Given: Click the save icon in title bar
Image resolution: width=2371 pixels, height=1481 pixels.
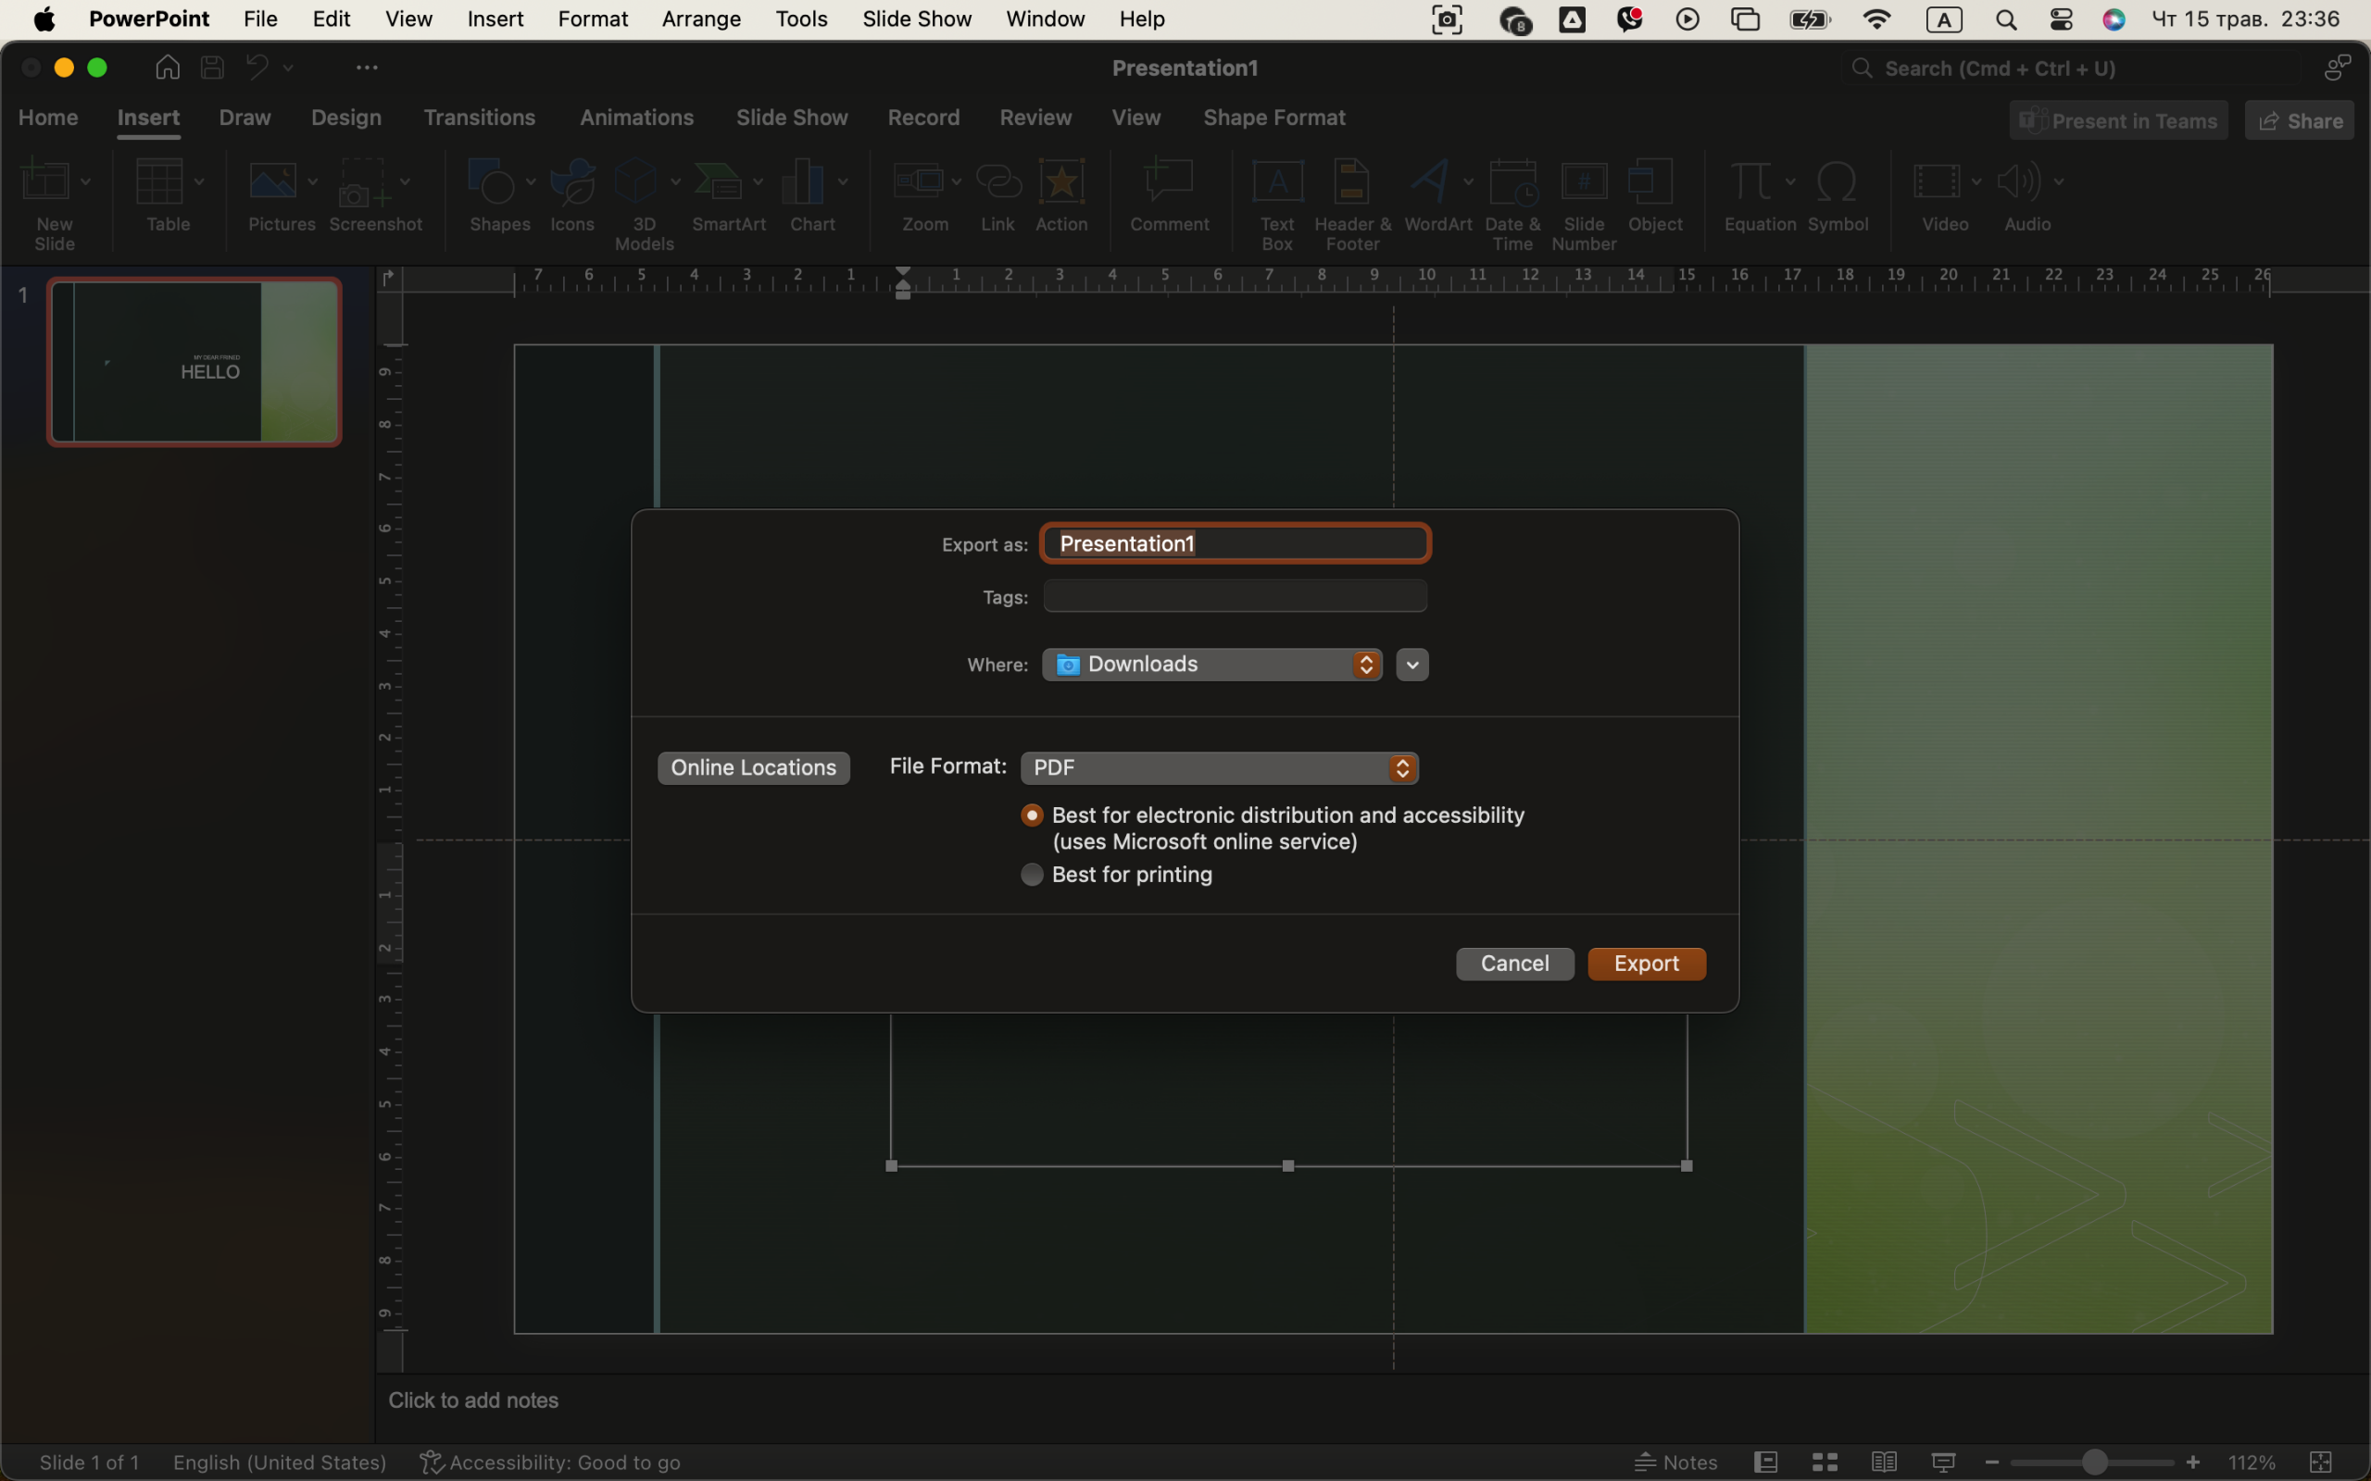Looking at the screenshot, I should pos(213,67).
